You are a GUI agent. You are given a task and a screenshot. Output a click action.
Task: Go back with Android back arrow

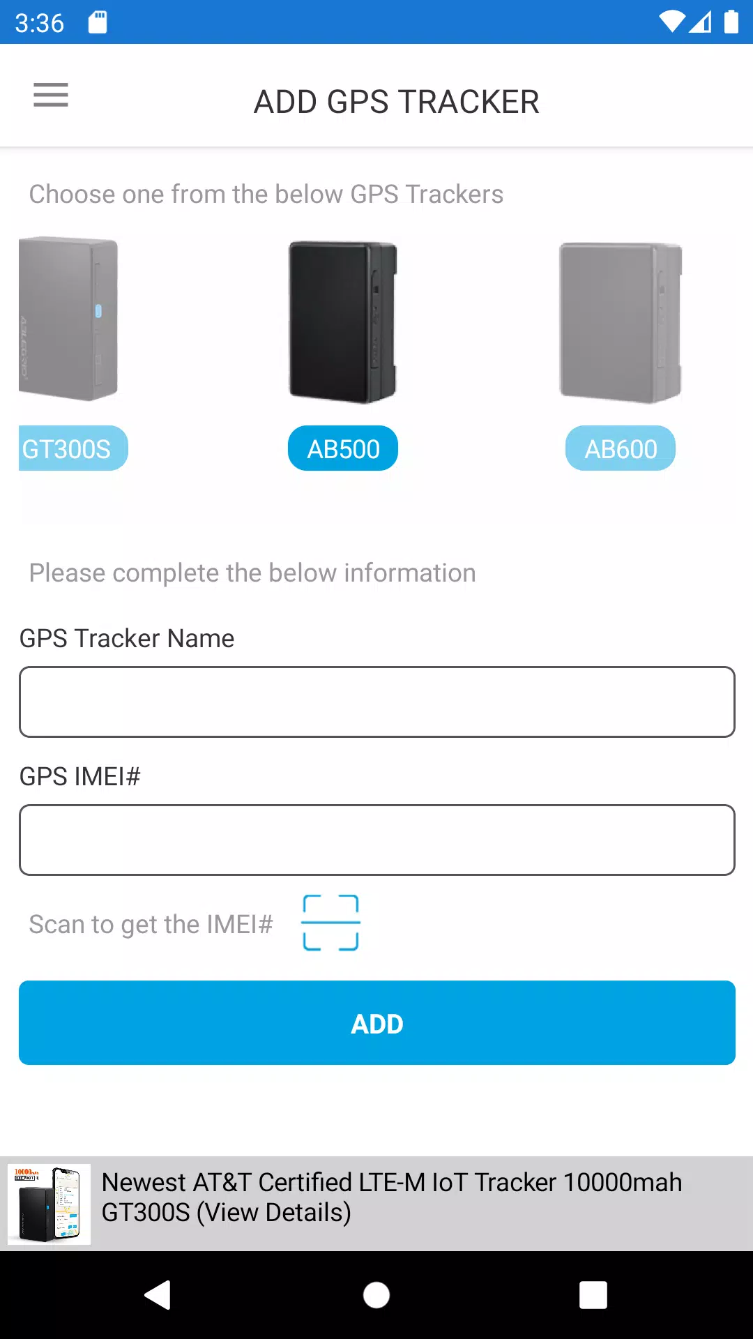point(158,1295)
